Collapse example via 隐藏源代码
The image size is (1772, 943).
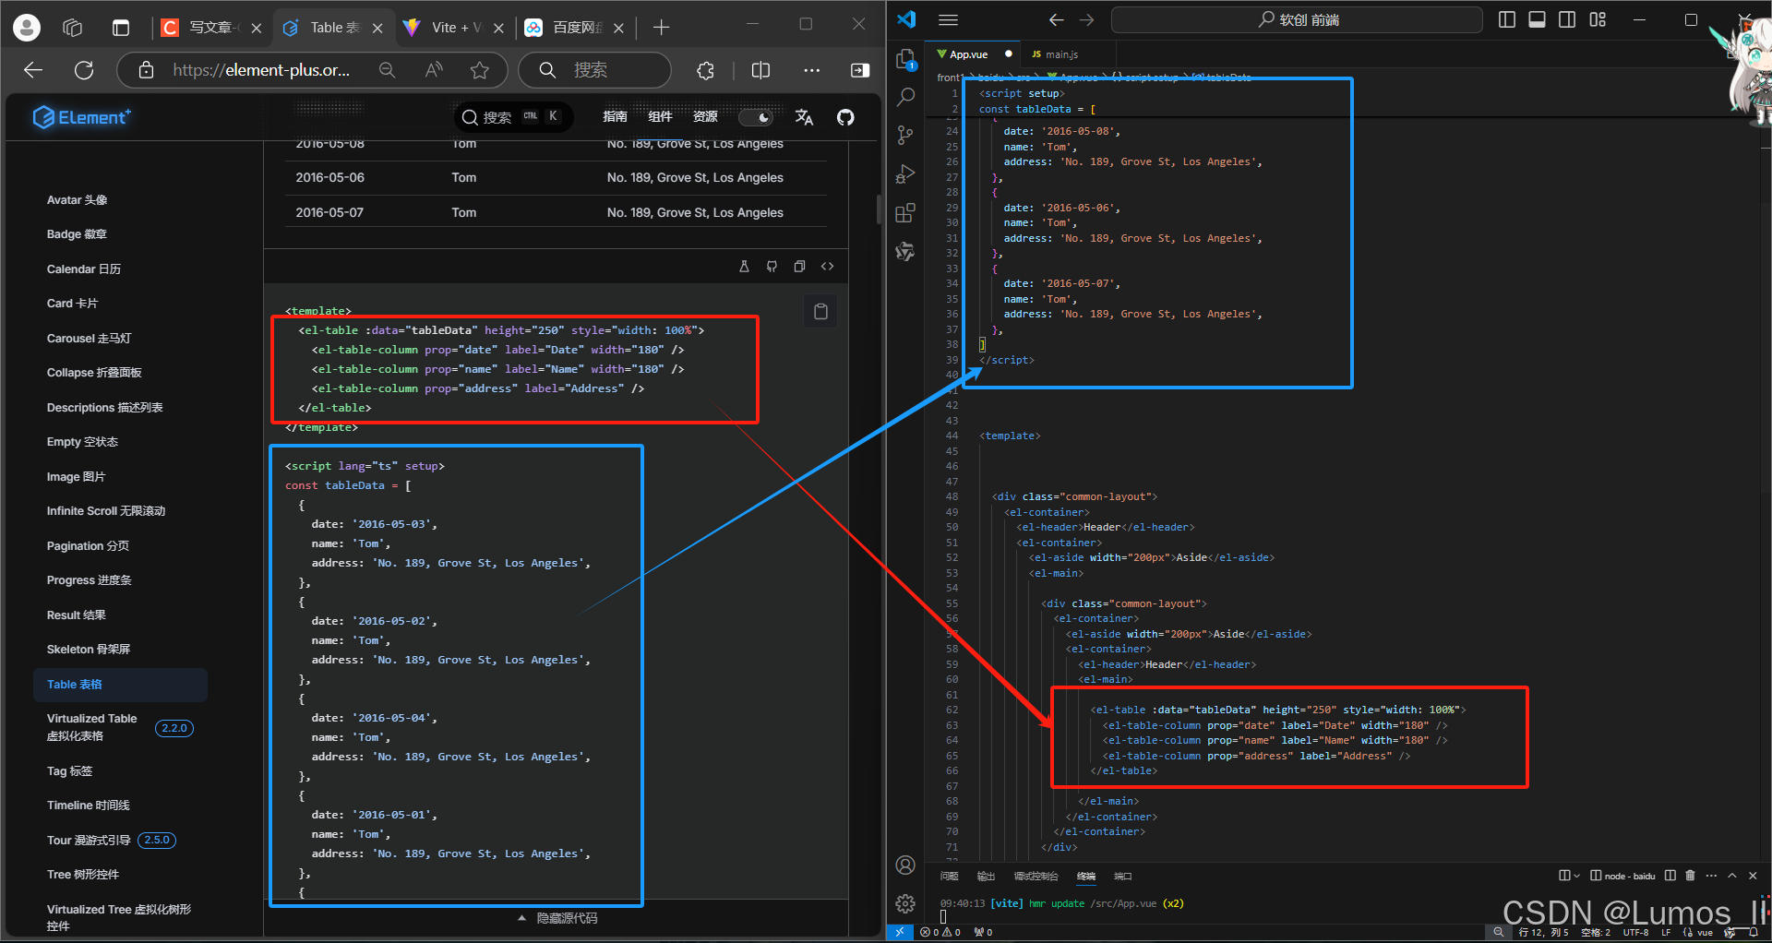click(x=557, y=918)
